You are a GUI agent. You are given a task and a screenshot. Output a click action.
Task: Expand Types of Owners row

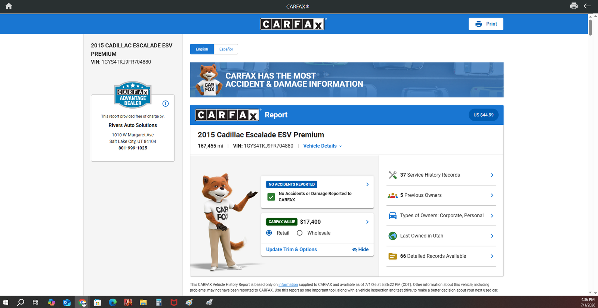(x=441, y=216)
